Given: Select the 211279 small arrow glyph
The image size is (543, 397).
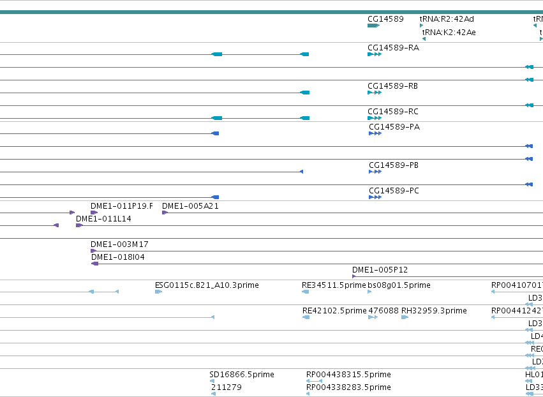Looking at the screenshot, I should coord(213,394).
